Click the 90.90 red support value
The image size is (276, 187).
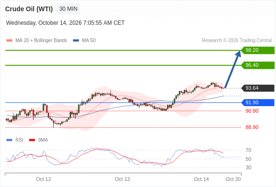point(252,111)
